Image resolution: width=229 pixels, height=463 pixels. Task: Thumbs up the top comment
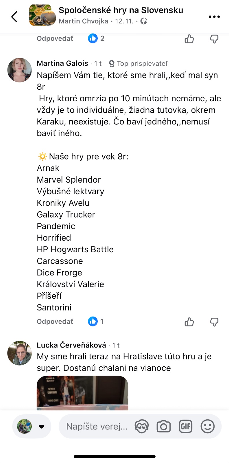point(189,39)
